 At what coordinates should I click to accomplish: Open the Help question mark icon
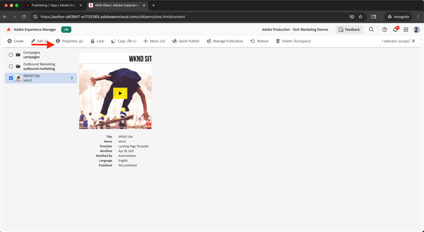(384, 30)
